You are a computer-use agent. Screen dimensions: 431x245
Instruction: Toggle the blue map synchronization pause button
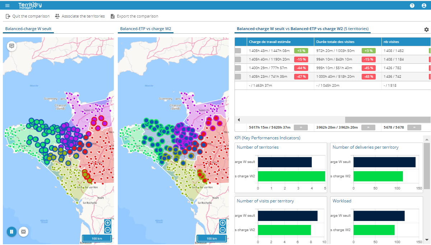tap(11, 232)
